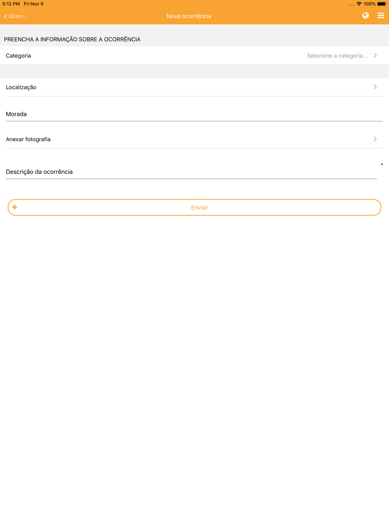Viewport: 389px width, 519px height.
Task: Focus the Descrição da ocorrência field
Action: click(x=191, y=172)
